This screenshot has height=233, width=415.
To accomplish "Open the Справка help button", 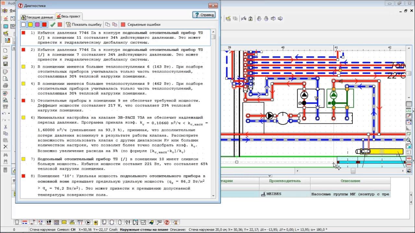I will 204,15.
